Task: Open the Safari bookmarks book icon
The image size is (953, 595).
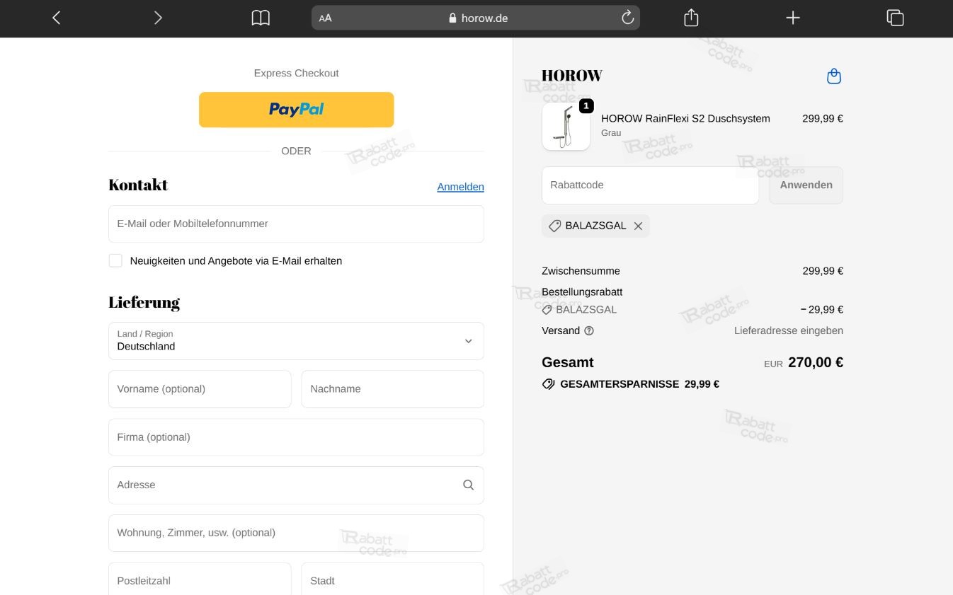Action: 261,18
